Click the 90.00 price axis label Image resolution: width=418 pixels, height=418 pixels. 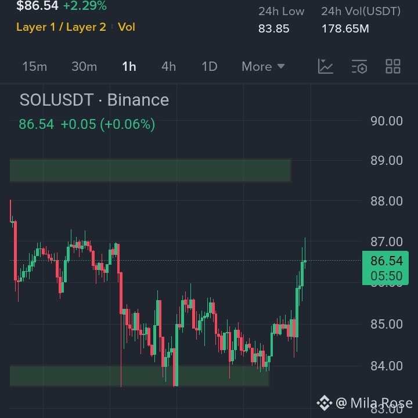(387, 121)
